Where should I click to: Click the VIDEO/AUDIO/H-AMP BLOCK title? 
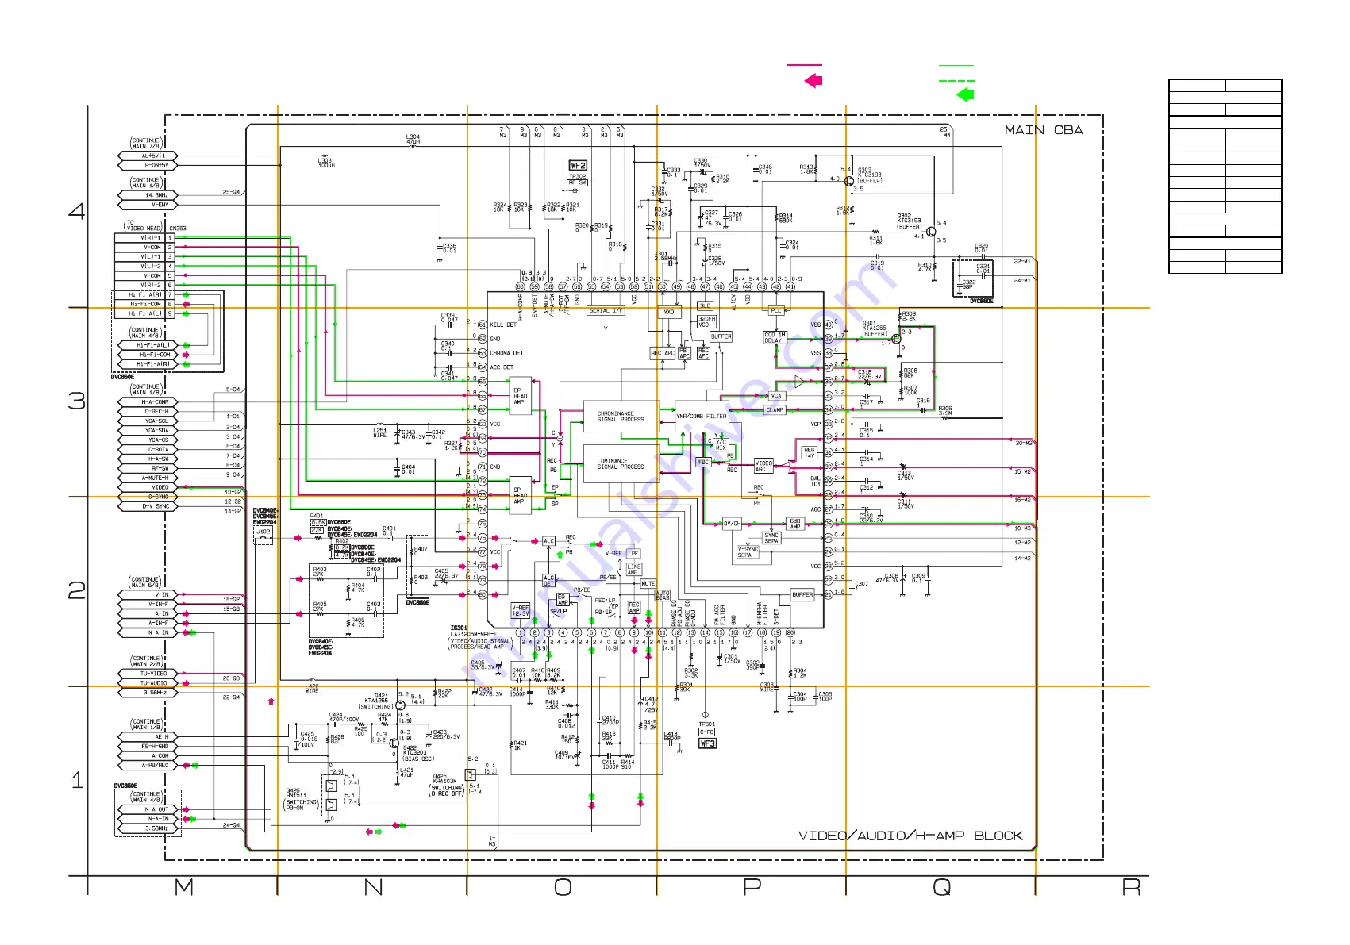(910, 836)
